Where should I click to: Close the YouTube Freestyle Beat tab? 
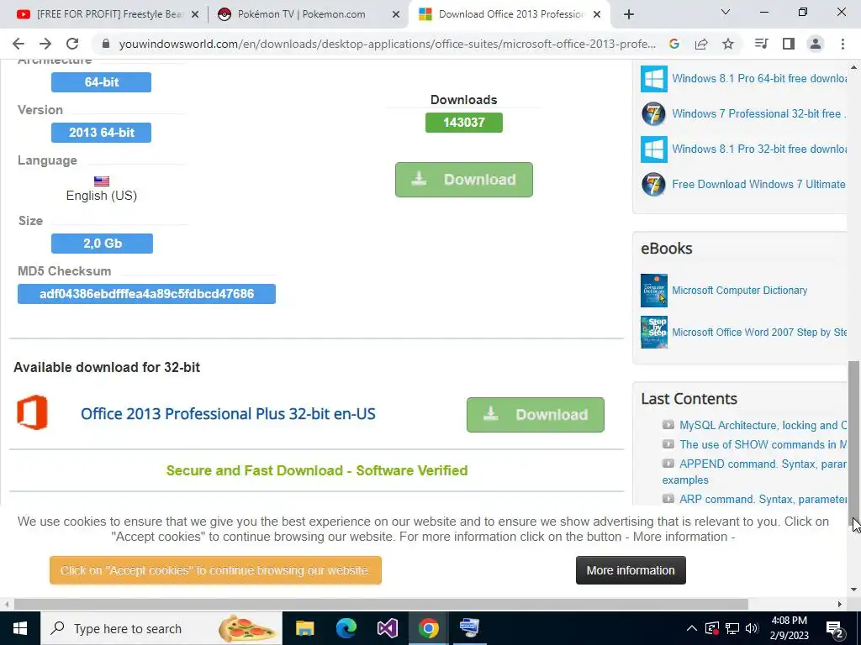tap(195, 15)
